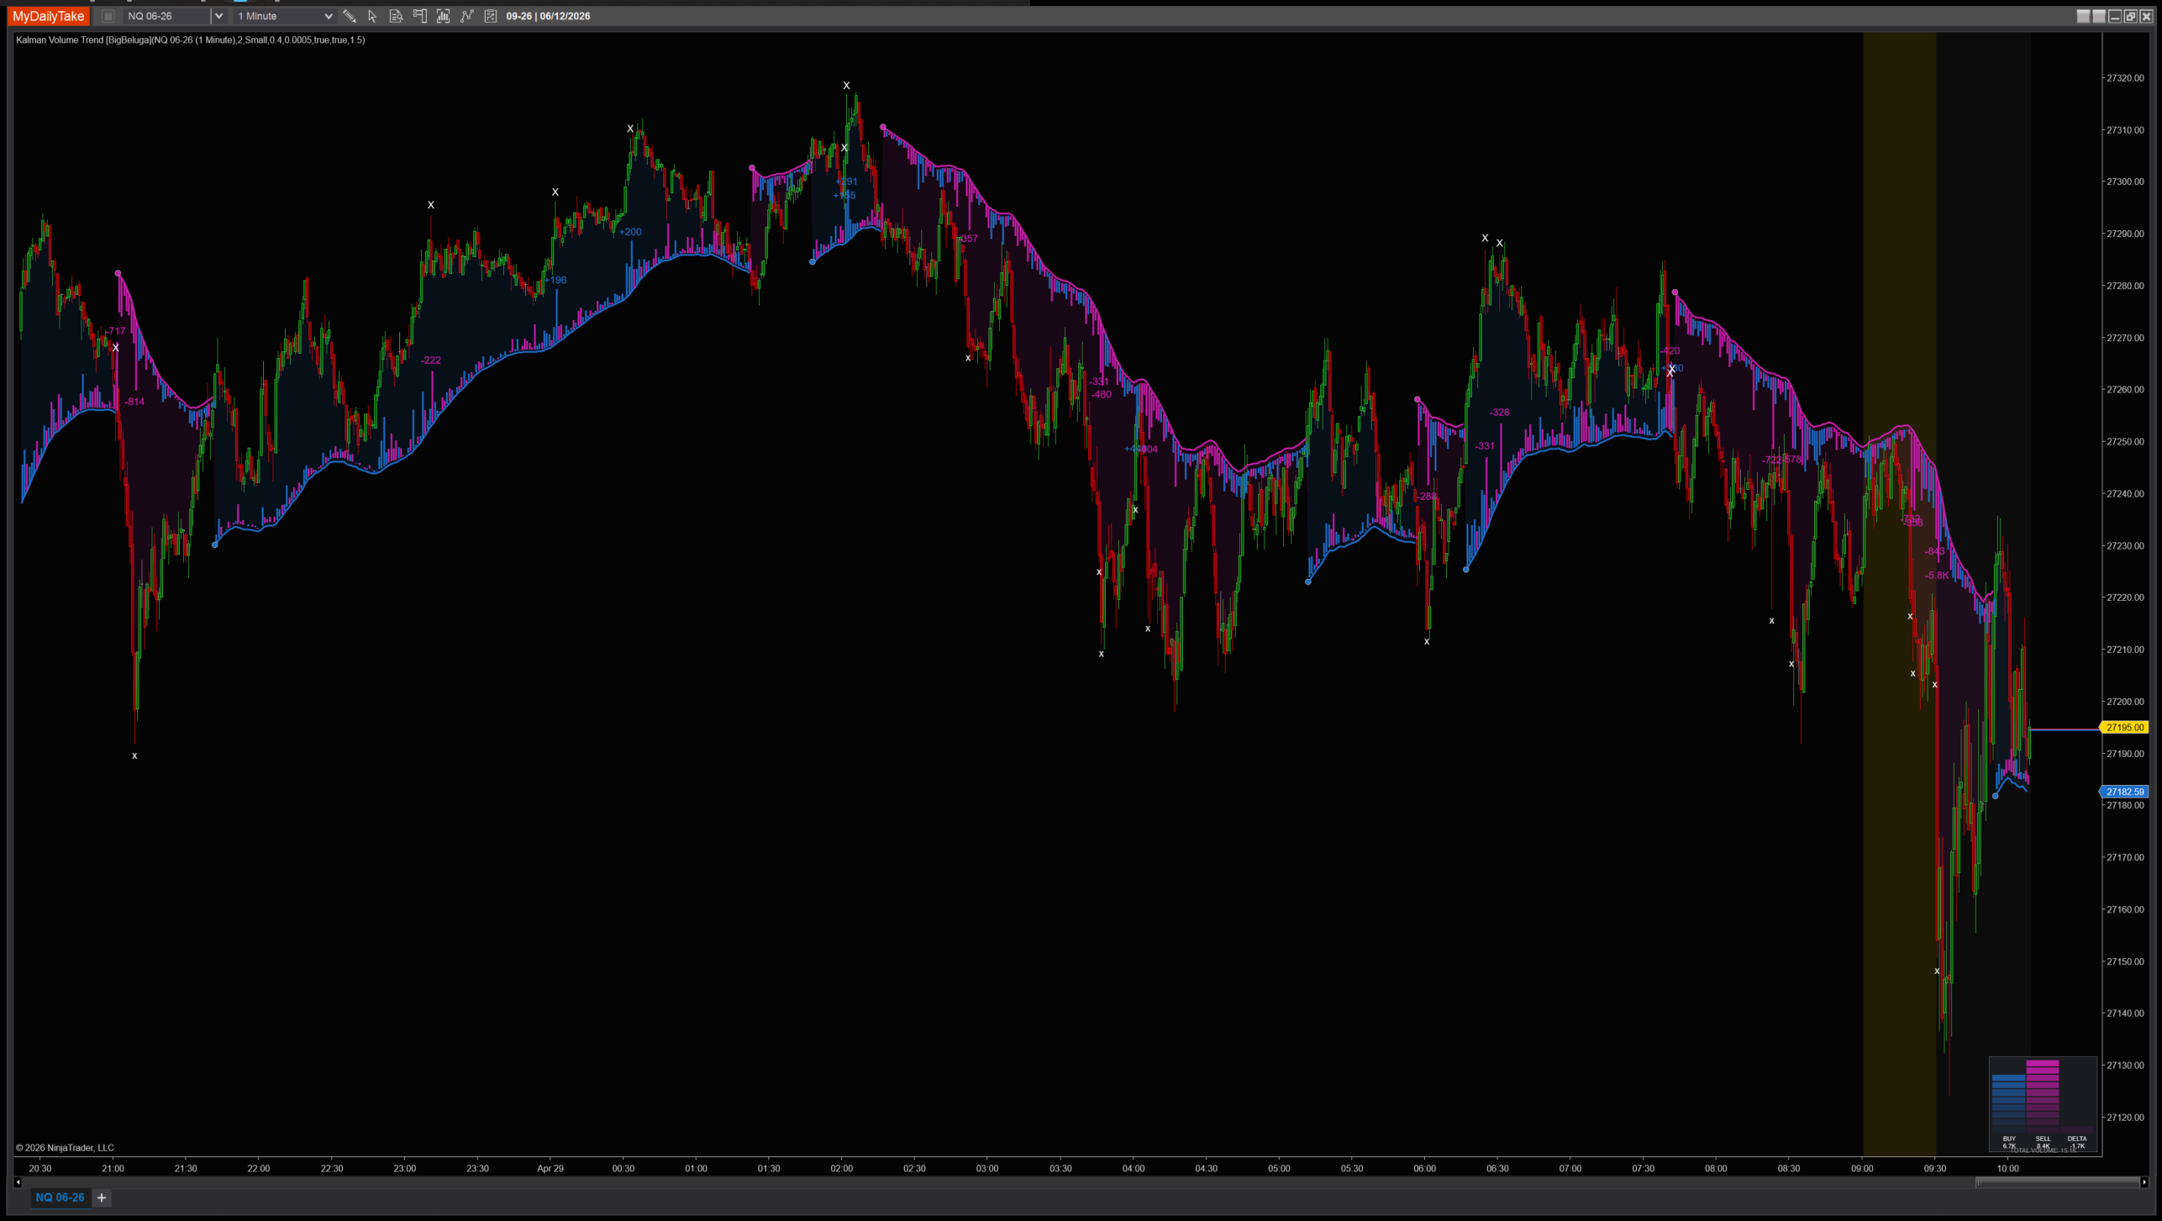Click the 27320.00 price axis label
The height and width of the screenshot is (1221, 2162).
click(x=2124, y=78)
